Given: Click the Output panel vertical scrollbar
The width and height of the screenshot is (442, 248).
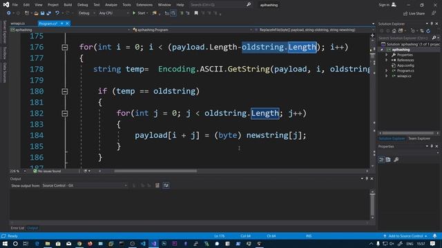Looking at the screenshot, I should click(372, 205).
